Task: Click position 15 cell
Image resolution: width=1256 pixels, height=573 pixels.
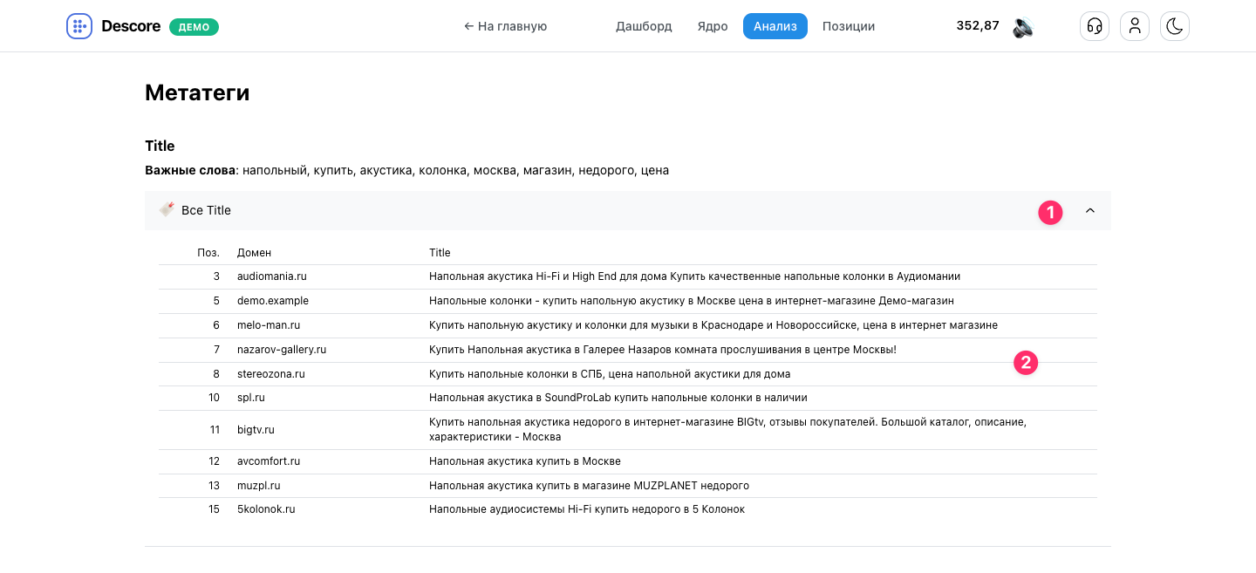Action: pyautogui.click(x=215, y=509)
